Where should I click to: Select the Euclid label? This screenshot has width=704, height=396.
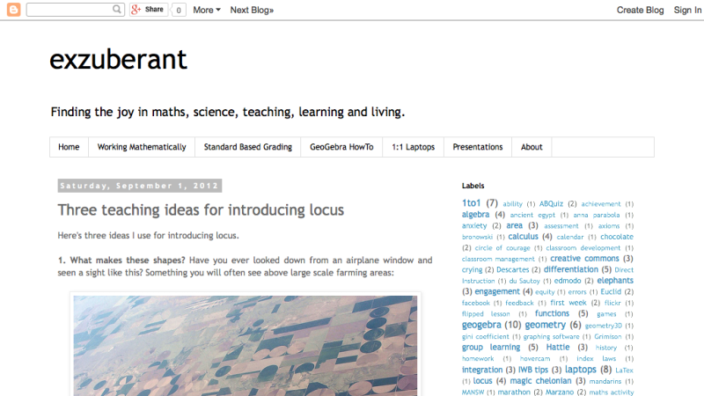click(611, 292)
